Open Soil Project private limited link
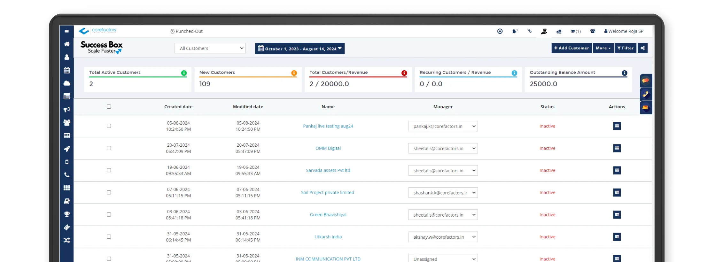The height and width of the screenshot is (262, 715). [327, 193]
